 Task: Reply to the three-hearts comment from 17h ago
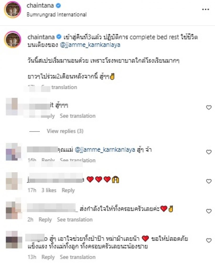click(68, 190)
